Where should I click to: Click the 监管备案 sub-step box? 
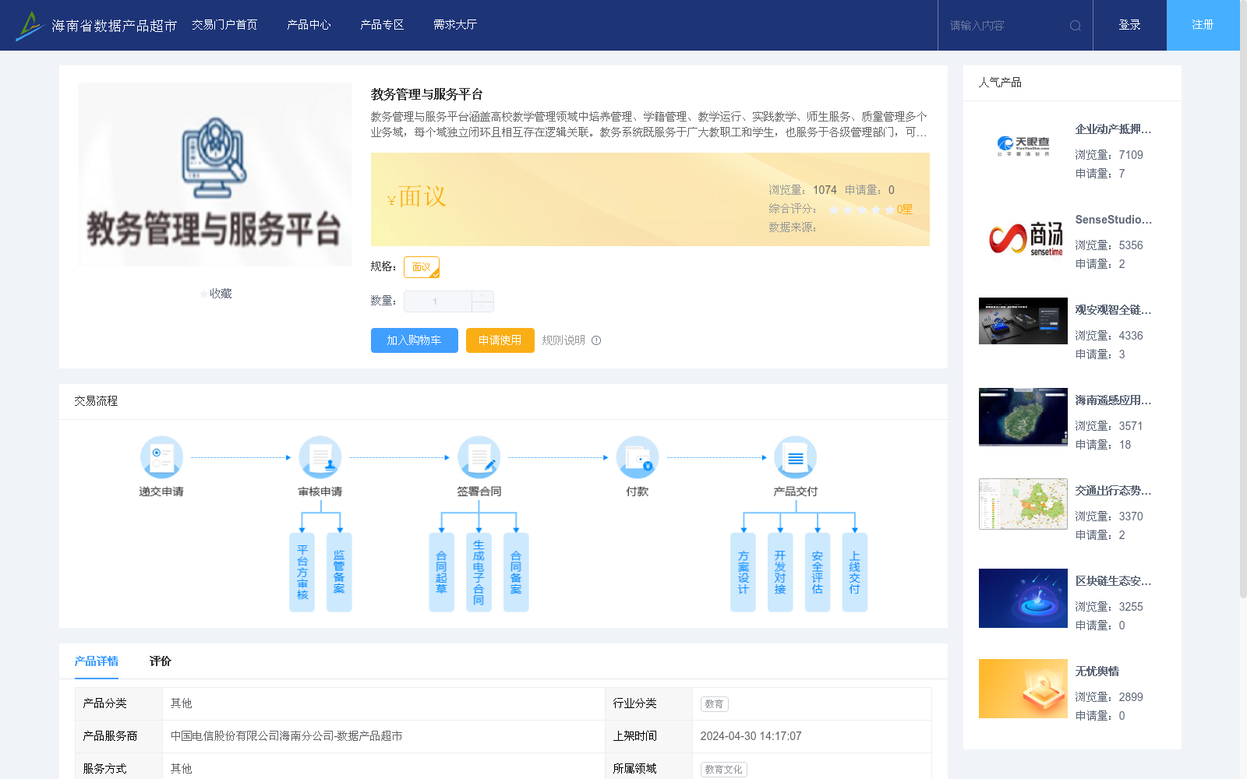tap(339, 573)
